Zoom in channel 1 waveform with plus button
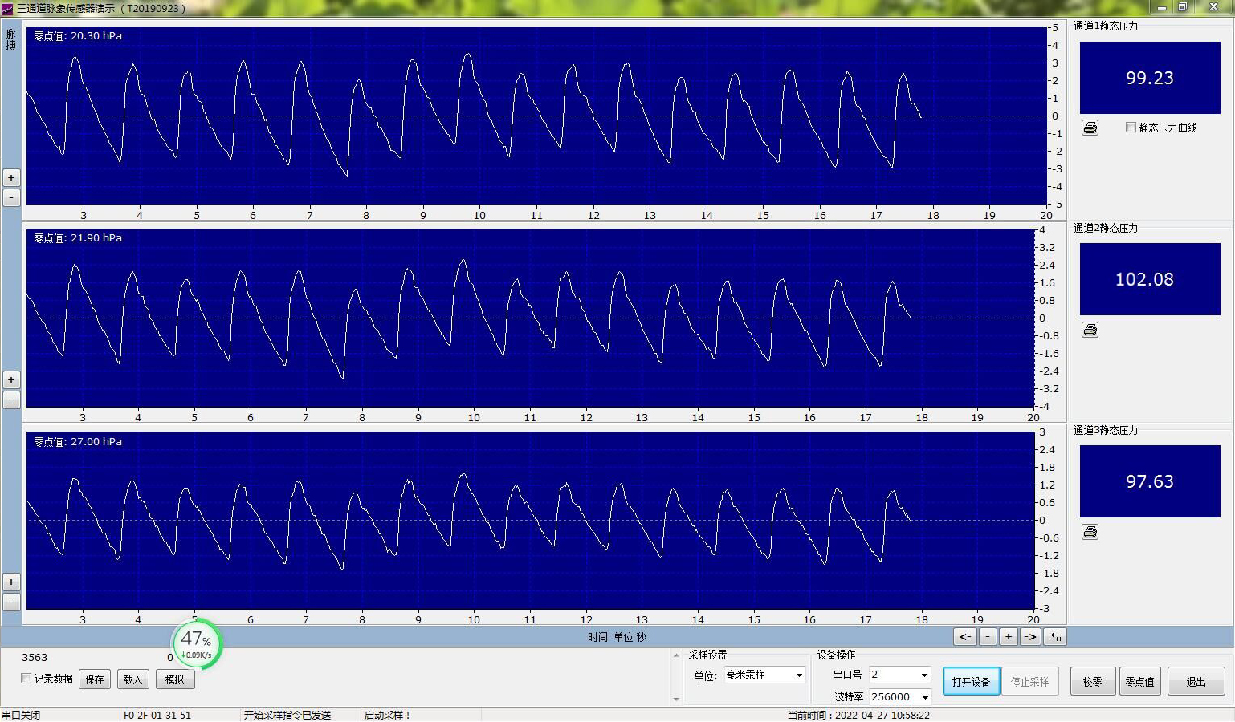The height and width of the screenshot is (722, 1235). click(11, 177)
